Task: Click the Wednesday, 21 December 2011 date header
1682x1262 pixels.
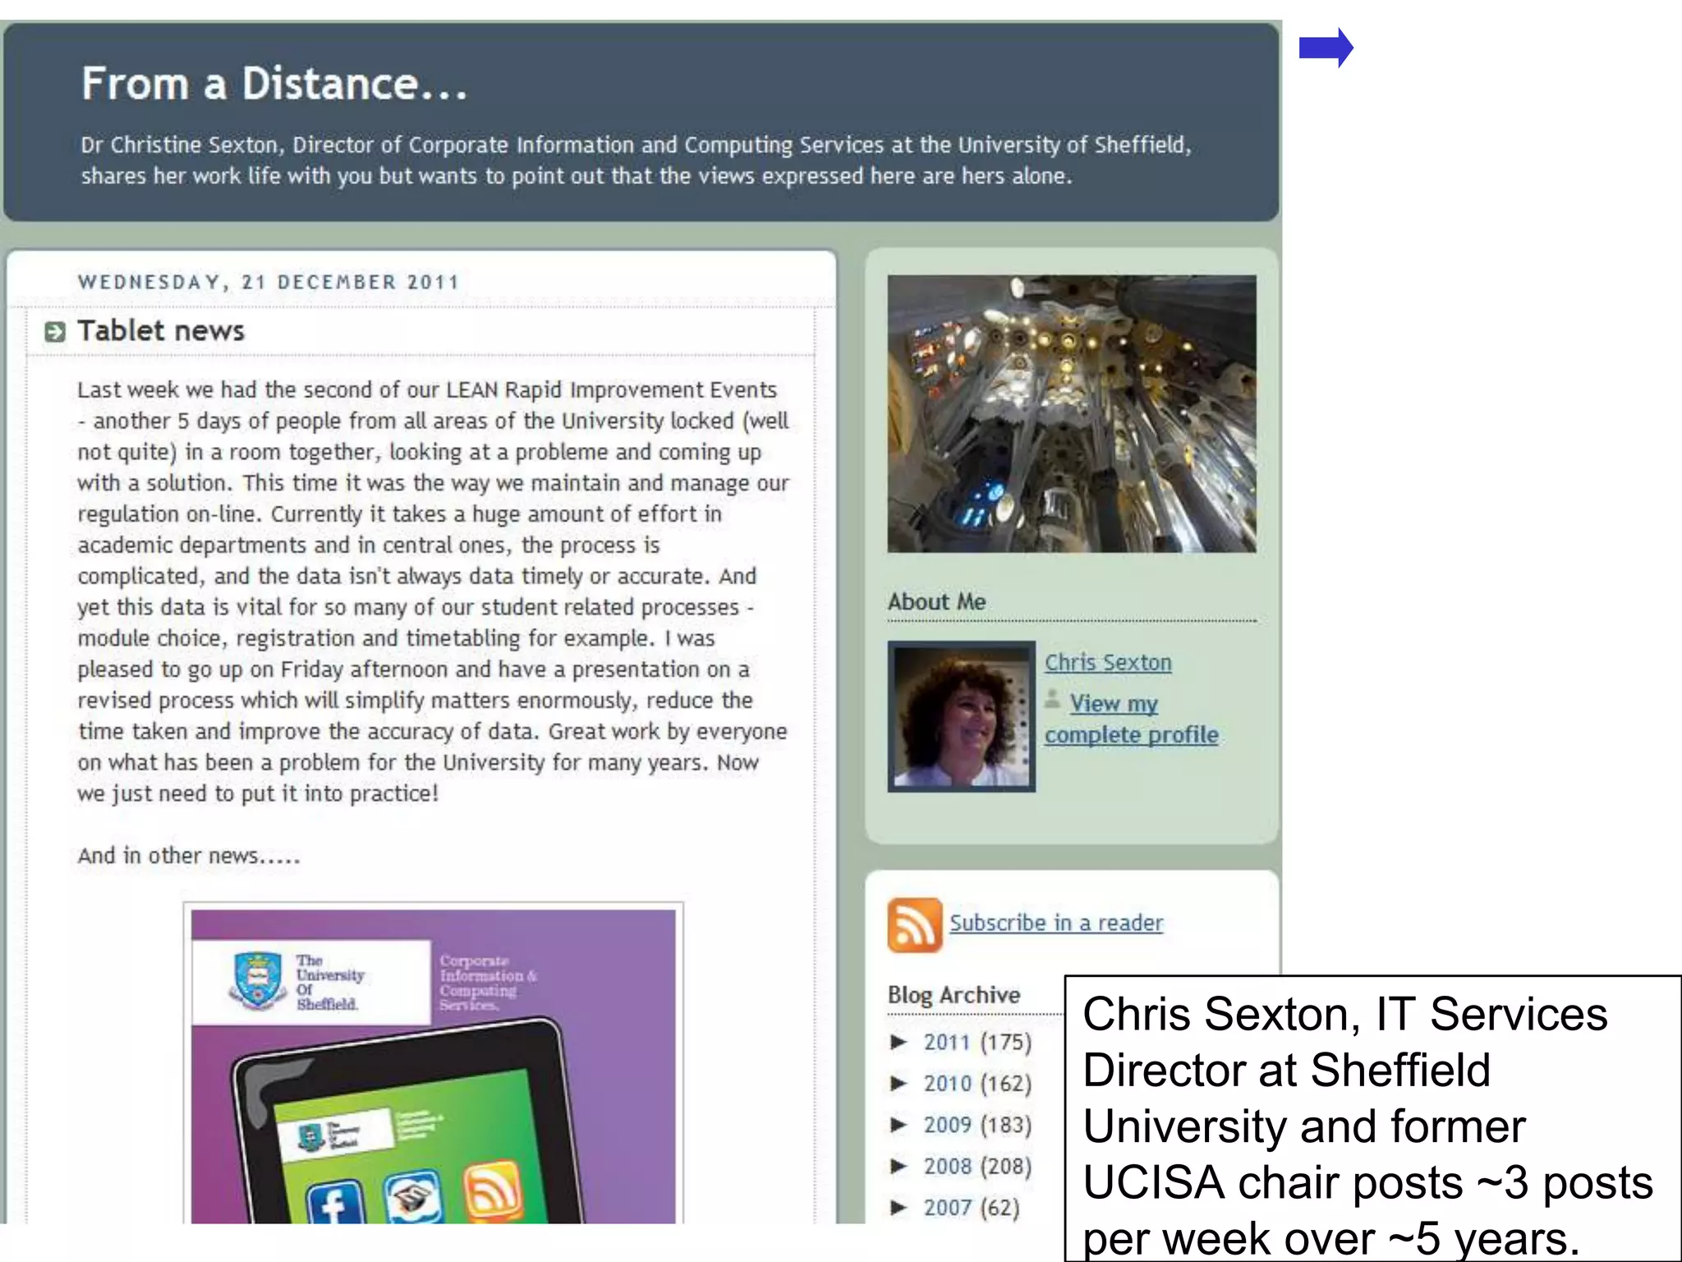Action: click(268, 282)
